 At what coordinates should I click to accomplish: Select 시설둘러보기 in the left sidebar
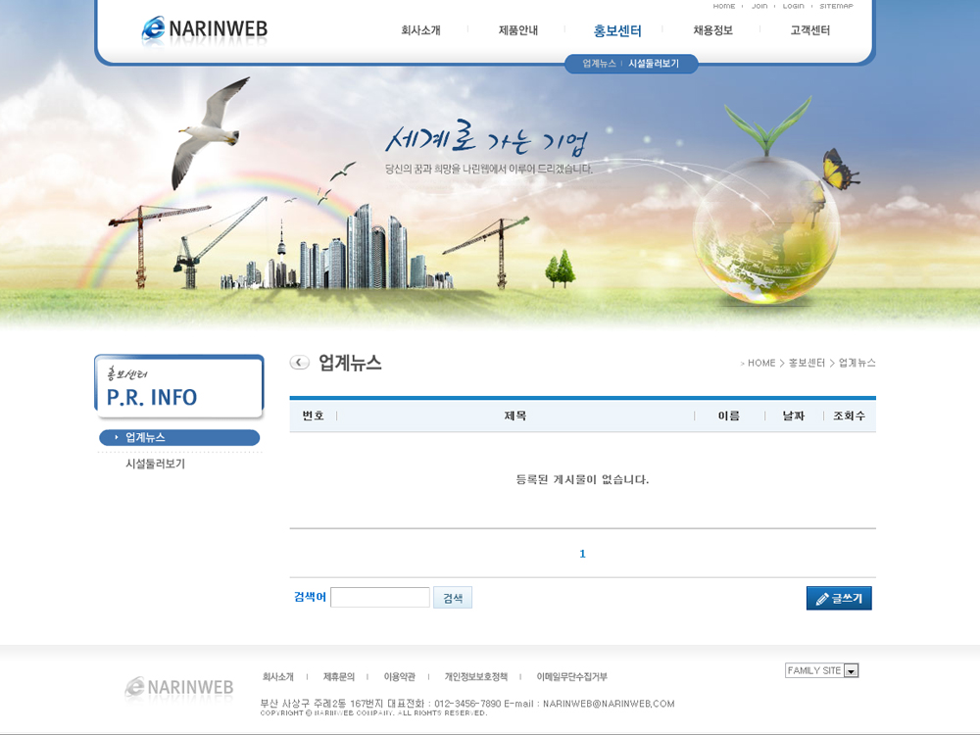pos(155,464)
